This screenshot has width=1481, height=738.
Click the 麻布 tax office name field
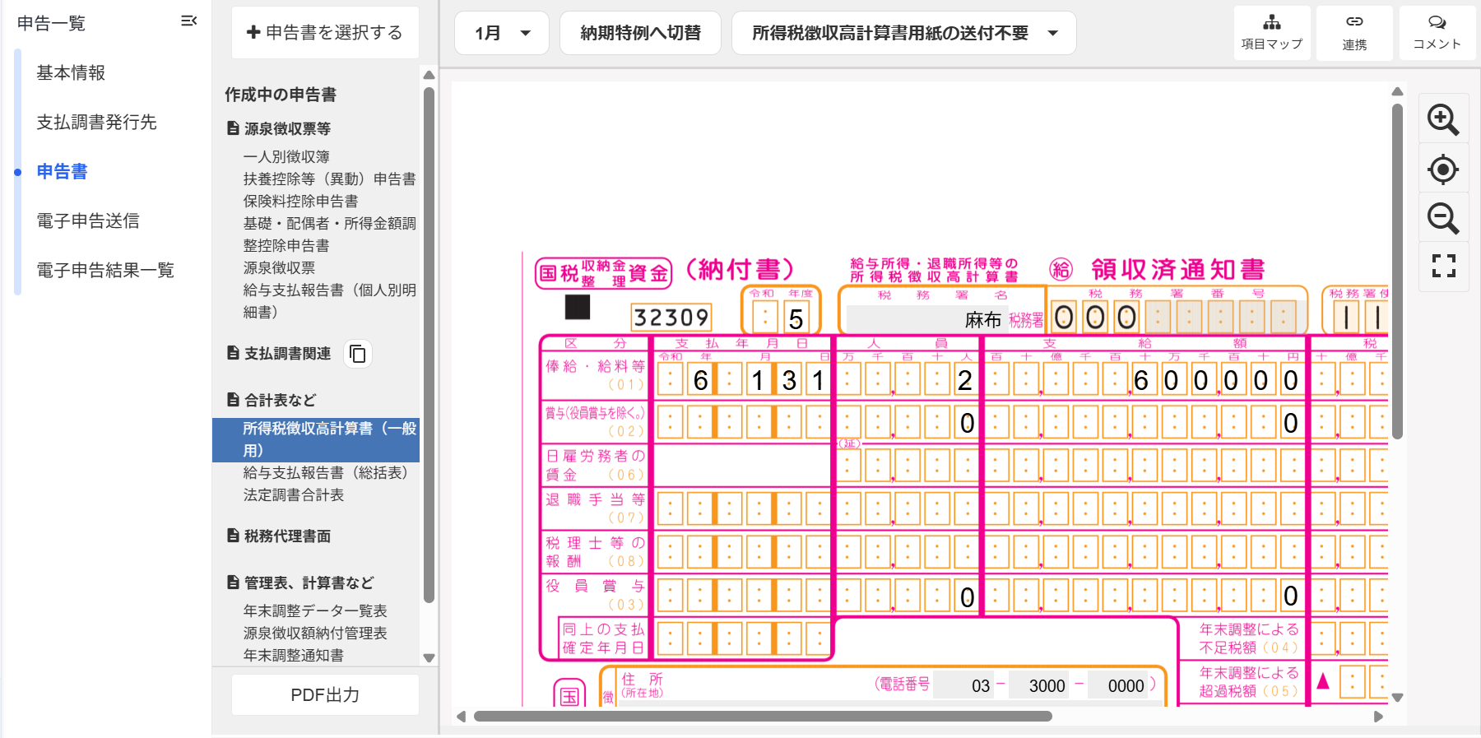coord(926,319)
